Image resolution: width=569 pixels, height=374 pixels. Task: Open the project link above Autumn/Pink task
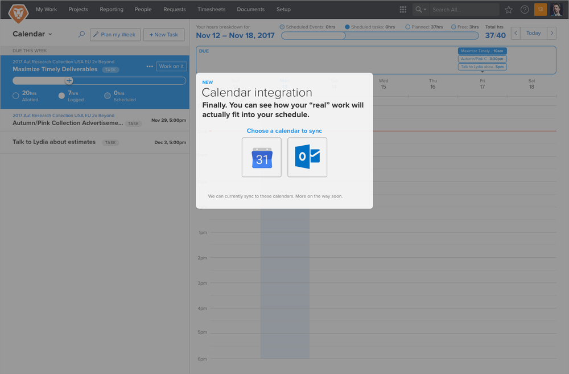pyautogui.click(x=64, y=116)
